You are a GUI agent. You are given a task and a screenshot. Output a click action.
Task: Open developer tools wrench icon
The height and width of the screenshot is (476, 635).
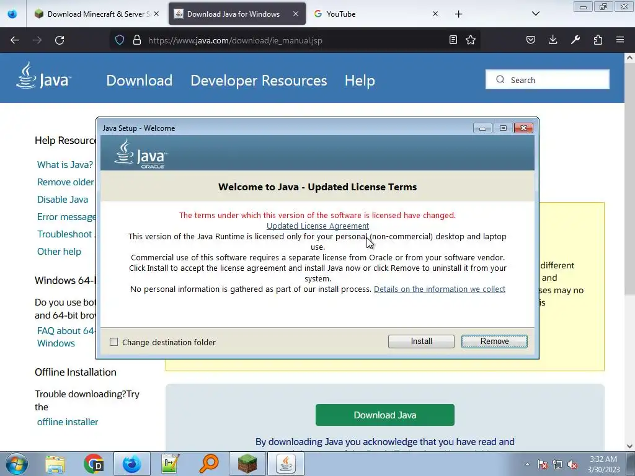tap(575, 40)
